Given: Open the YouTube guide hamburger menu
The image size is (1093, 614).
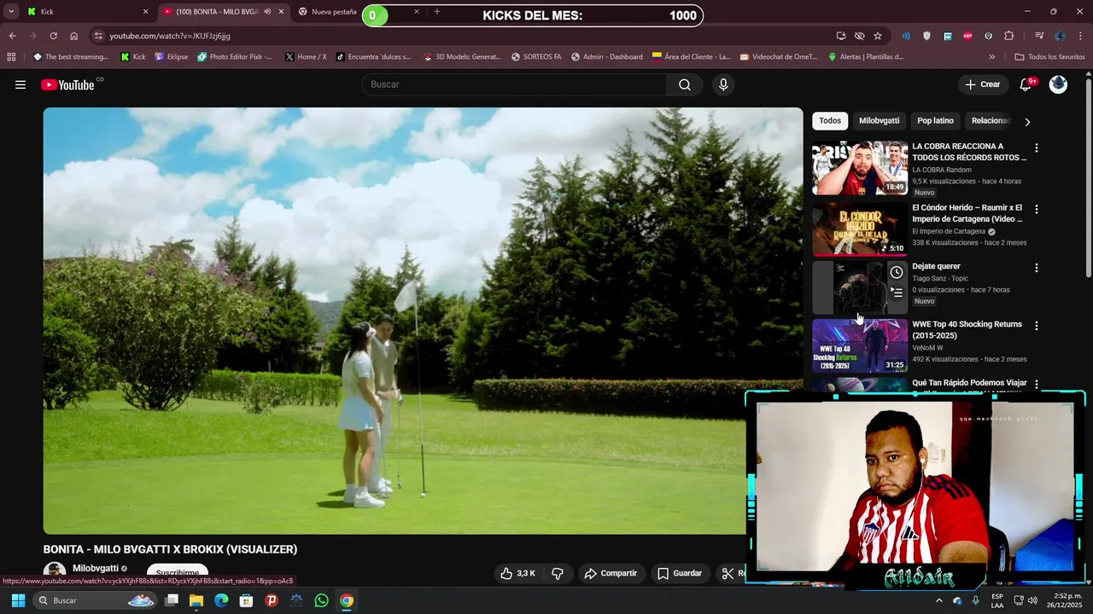Looking at the screenshot, I should [20, 84].
